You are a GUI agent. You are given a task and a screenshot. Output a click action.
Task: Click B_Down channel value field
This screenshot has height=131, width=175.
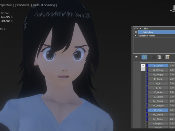(x=172, y=65)
